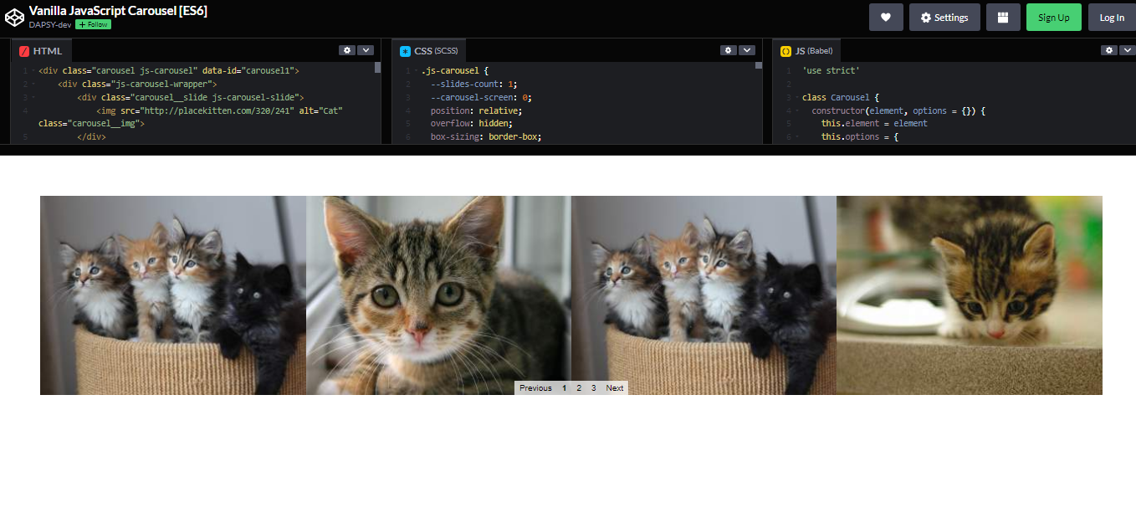Open the CSS panel dropdown chevron
Image resolution: width=1136 pixels, height=518 pixels.
coord(747,50)
